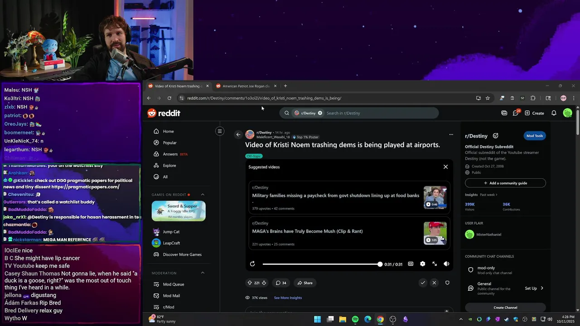Expand Insights Past week selector
The image size is (580, 326).
click(x=488, y=195)
